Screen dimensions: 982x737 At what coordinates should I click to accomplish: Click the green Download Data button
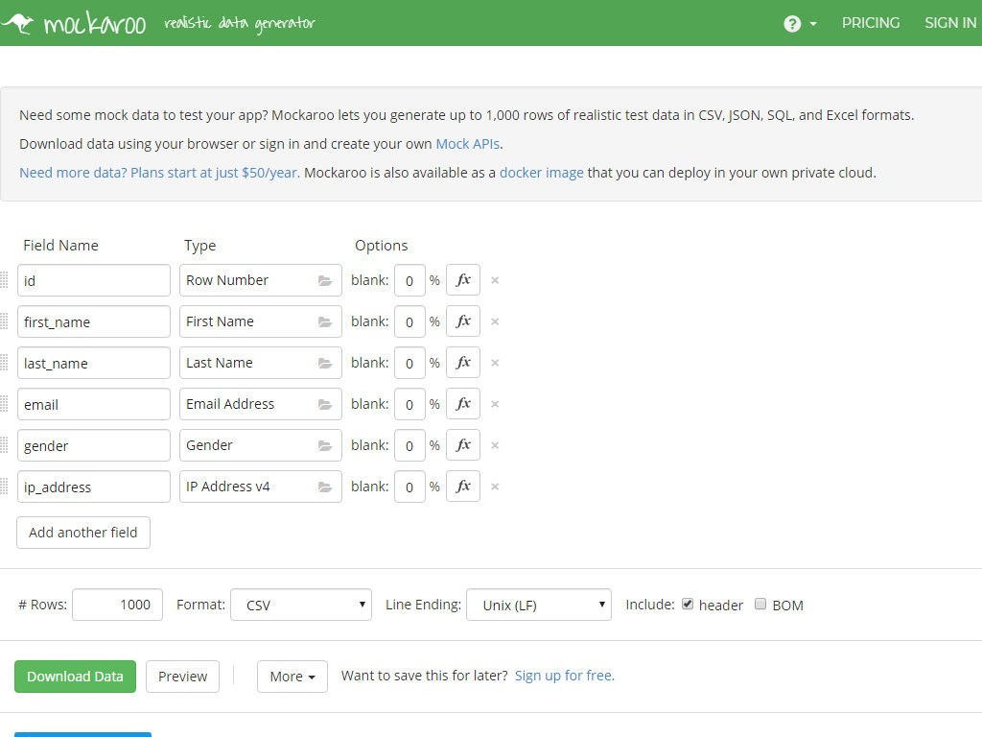tap(75, 677)
